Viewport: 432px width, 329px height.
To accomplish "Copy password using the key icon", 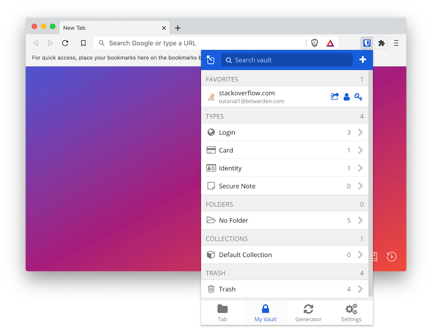I will (358, 96).
